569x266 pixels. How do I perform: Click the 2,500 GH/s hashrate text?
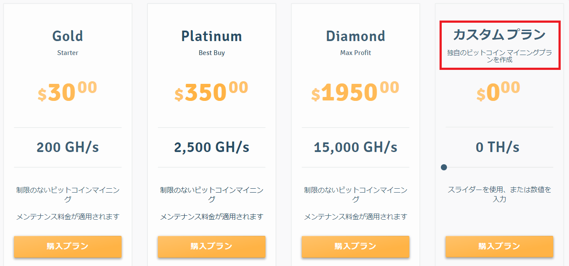tap(211, 147)
